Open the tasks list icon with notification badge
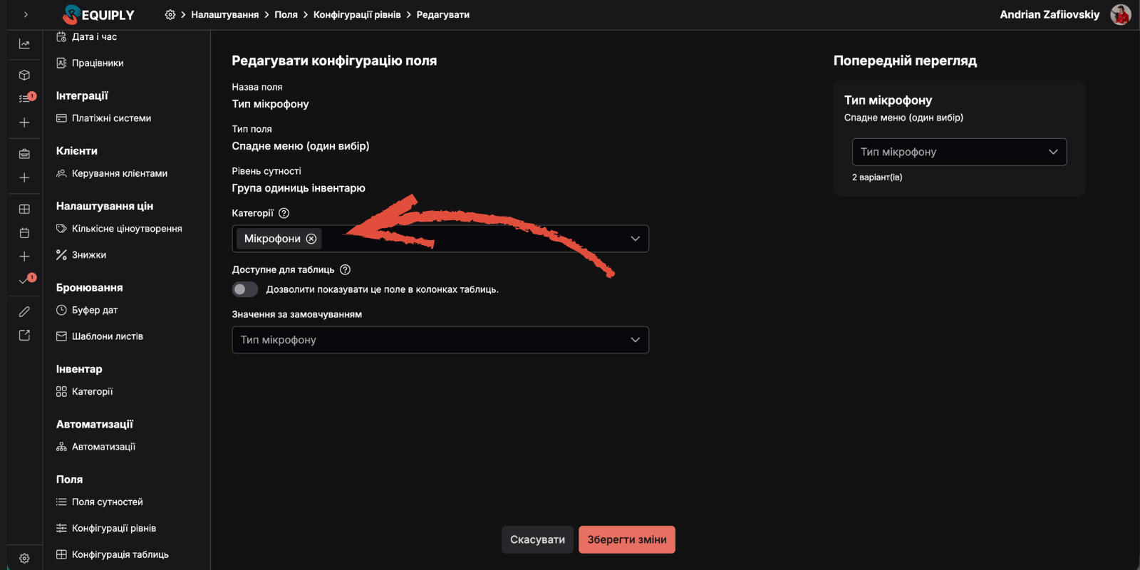The width and height of the screenshot is (1140, 570). 24,98
